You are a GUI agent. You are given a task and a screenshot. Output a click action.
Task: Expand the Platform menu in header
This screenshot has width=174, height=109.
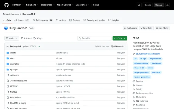pos(18,5)
